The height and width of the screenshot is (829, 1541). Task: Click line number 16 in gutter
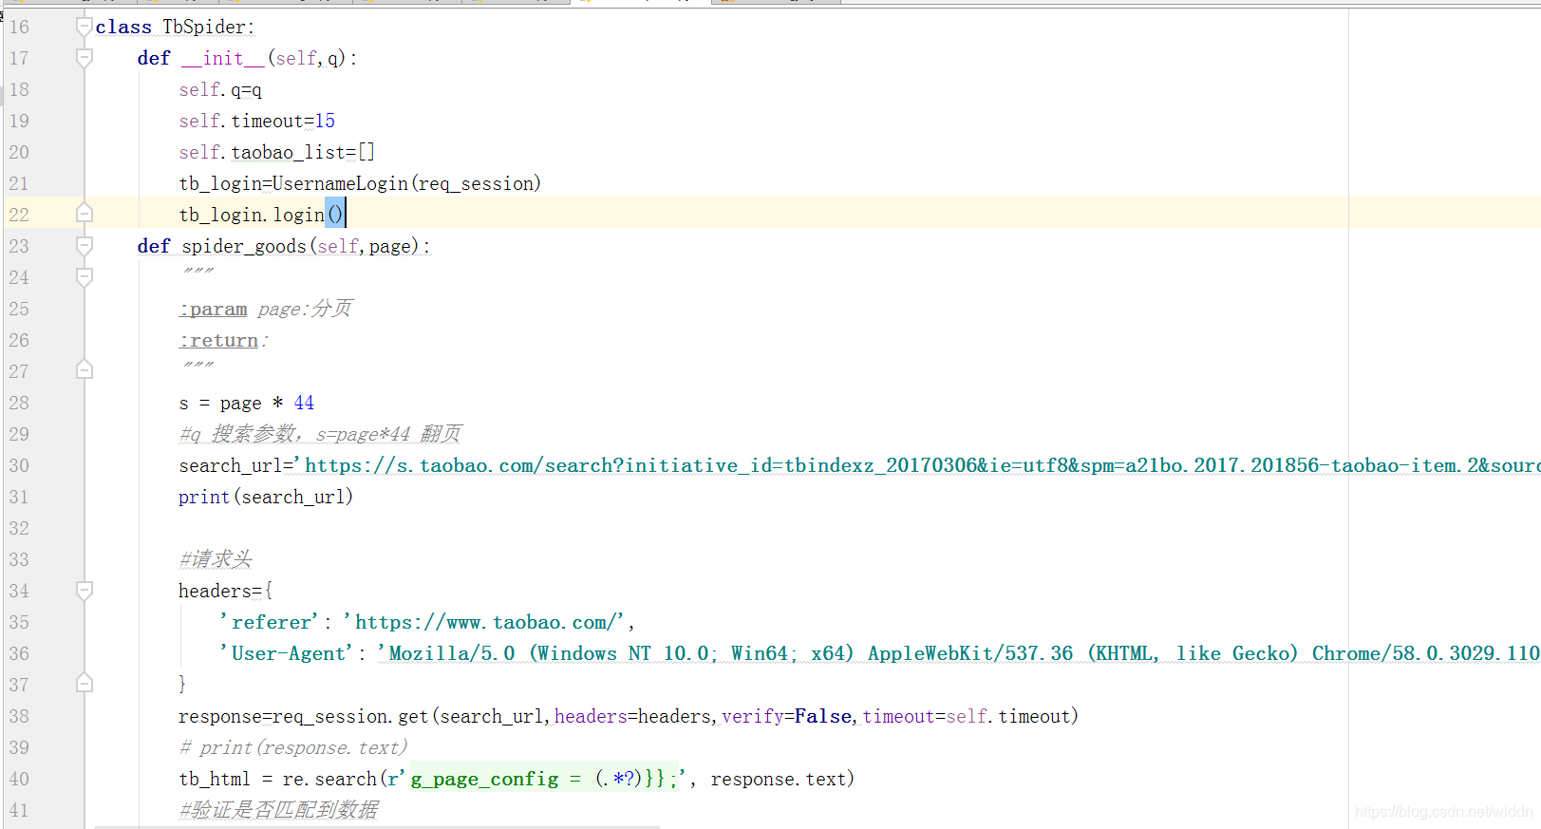pyautogui.click(x=19, y=27)
